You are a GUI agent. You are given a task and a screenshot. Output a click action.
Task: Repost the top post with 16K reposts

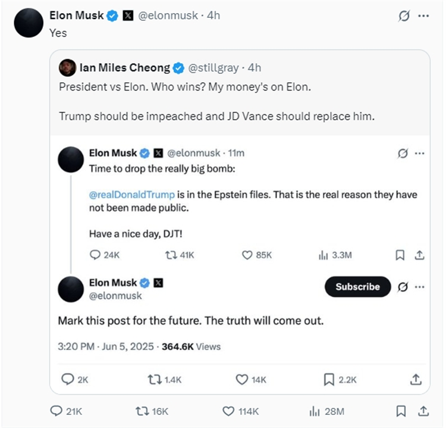coord(143,411)
